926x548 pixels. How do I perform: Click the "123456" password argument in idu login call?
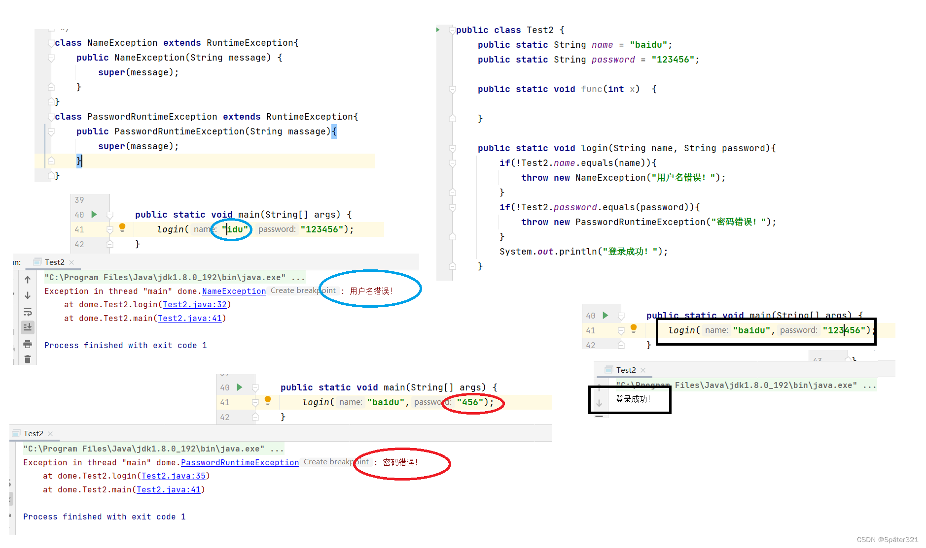click(322, 229)
